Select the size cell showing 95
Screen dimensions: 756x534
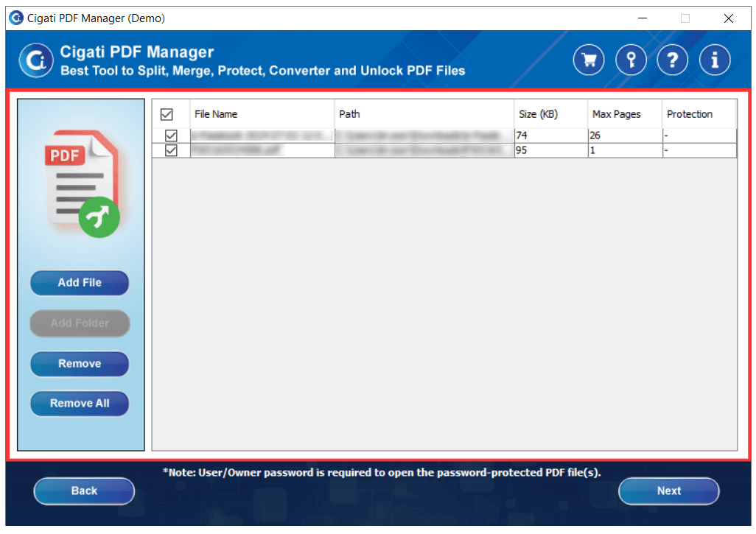550,150
